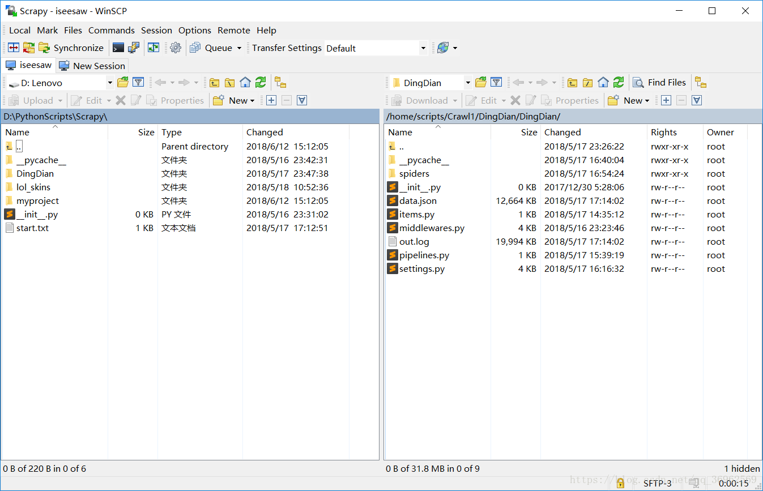Open the terminal console icon
763x491 pixels.
point(118,48)
